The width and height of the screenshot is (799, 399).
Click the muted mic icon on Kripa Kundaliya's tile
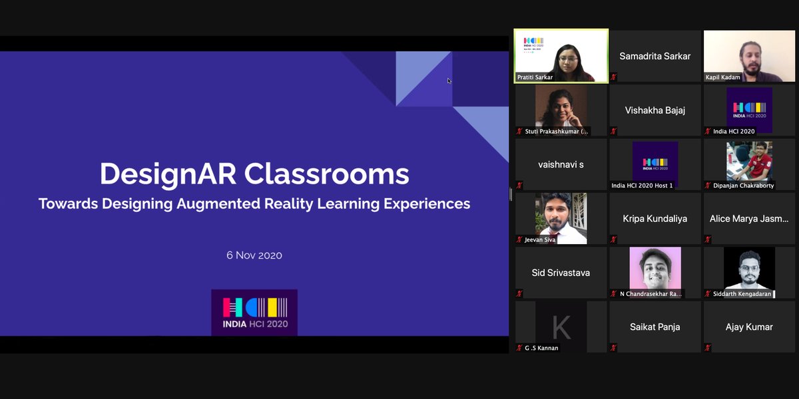pos(613,239)
